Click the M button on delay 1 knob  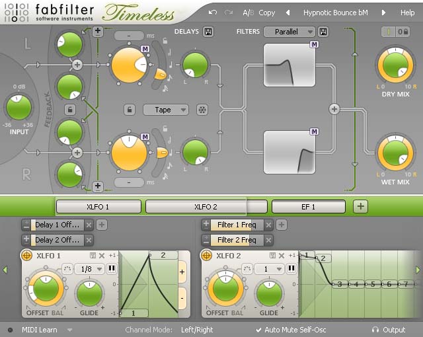[x=145, y=49]
